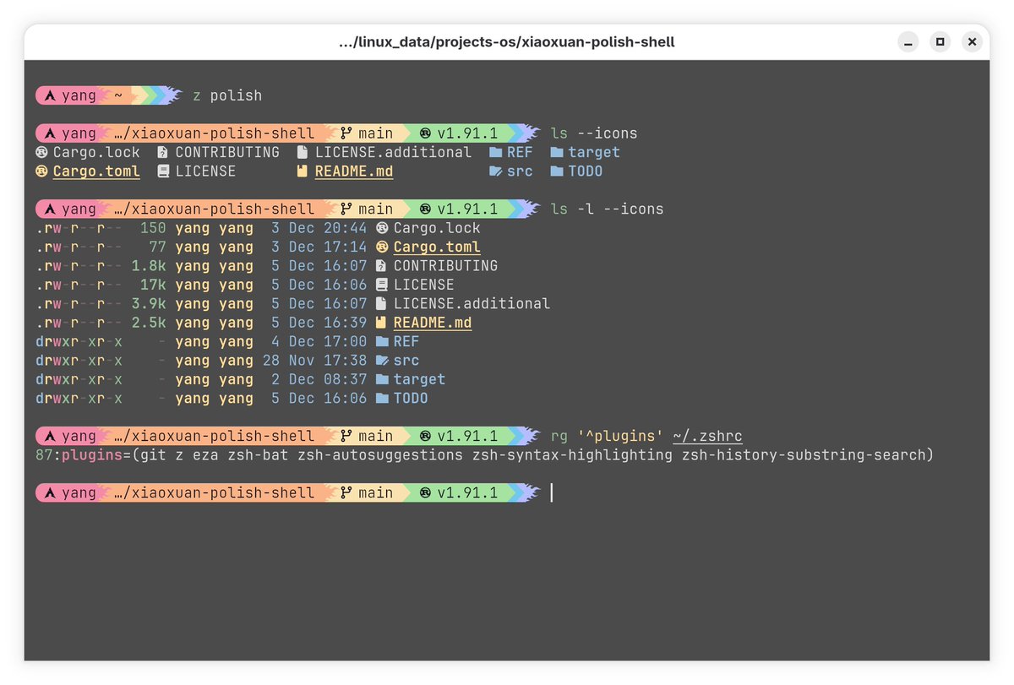
Task: Click the Rust version icon in the 'rg' prompt
Action: (425, 437)
